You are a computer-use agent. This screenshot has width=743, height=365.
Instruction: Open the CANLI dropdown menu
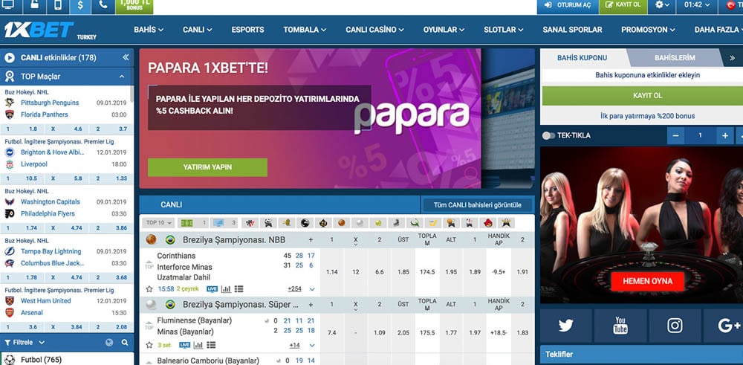coord(197,30)
